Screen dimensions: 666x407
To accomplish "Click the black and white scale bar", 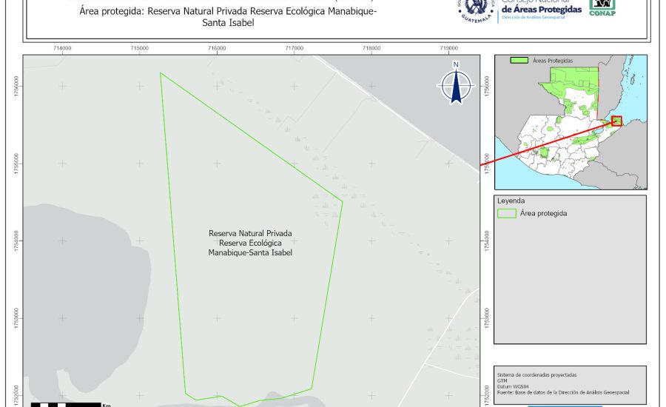I will click(x=67, y=404).
